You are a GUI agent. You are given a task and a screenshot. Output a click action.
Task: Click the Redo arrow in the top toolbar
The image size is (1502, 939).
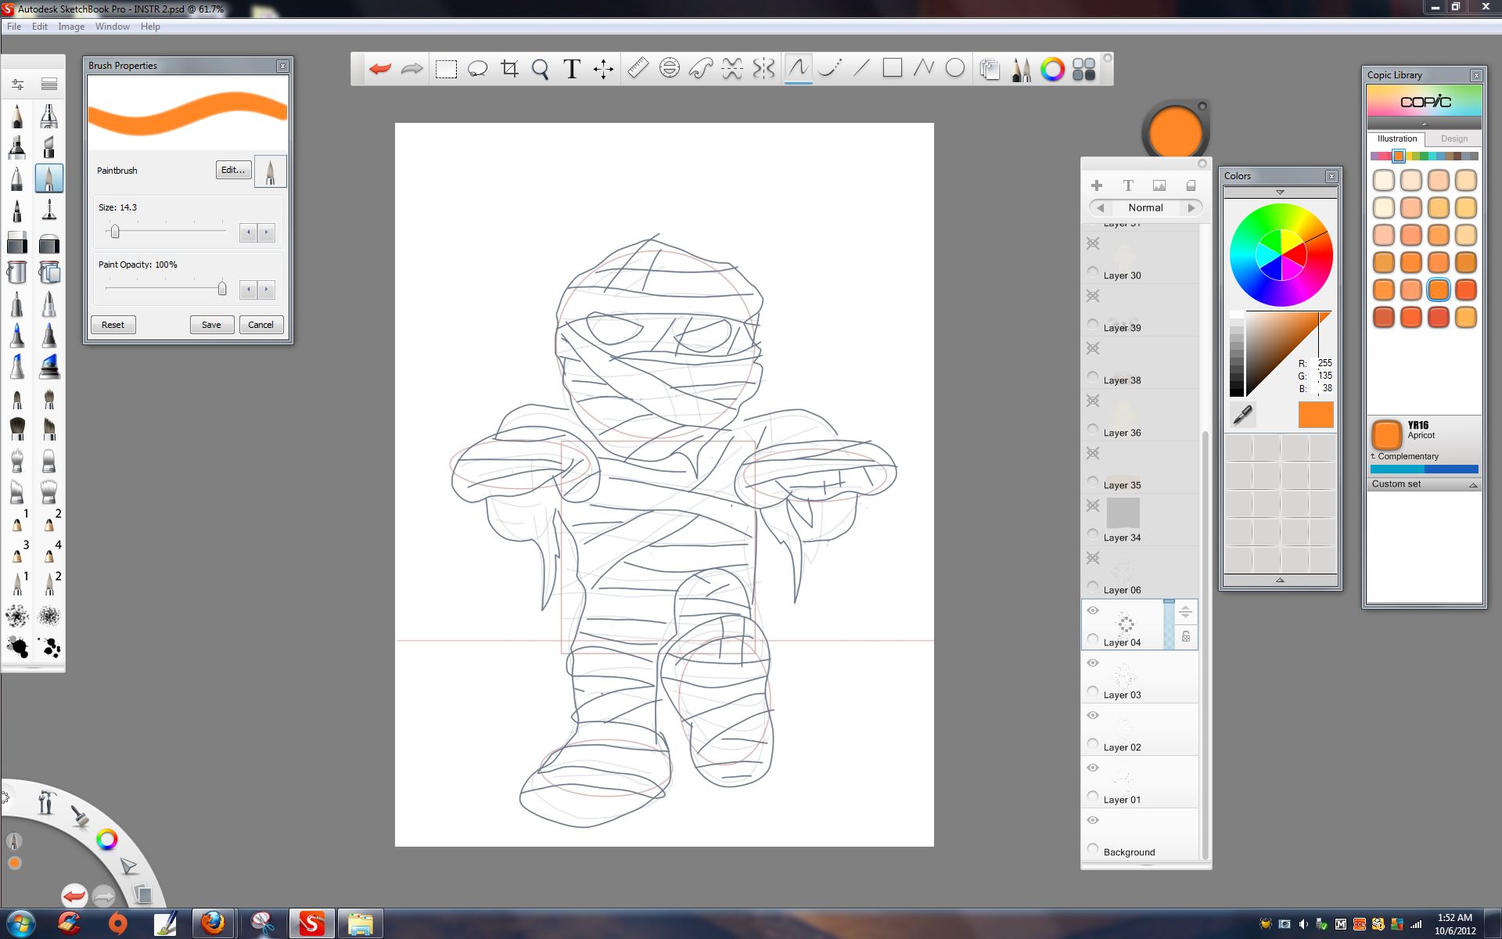(x=411, y=69)
